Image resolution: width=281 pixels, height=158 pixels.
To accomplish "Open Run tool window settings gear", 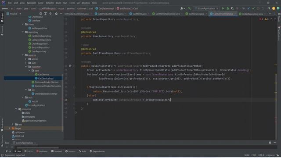I will pyautogui.click(x=270, y=143).
